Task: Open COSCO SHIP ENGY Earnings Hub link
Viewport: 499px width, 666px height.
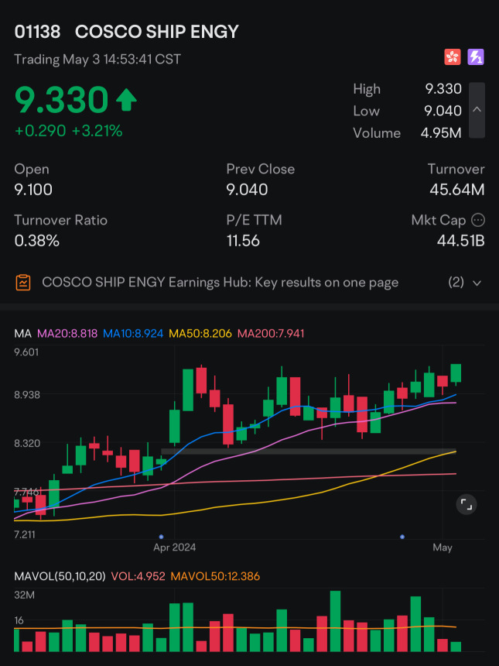Action: pos(220,283)
